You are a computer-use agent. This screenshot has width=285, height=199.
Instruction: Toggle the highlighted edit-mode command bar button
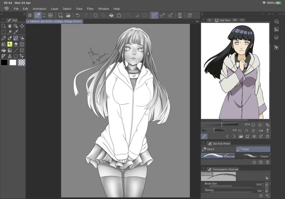coord(38,15)
